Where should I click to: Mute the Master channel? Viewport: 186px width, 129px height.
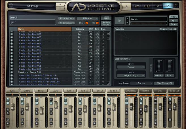click(x=170, y=110)
